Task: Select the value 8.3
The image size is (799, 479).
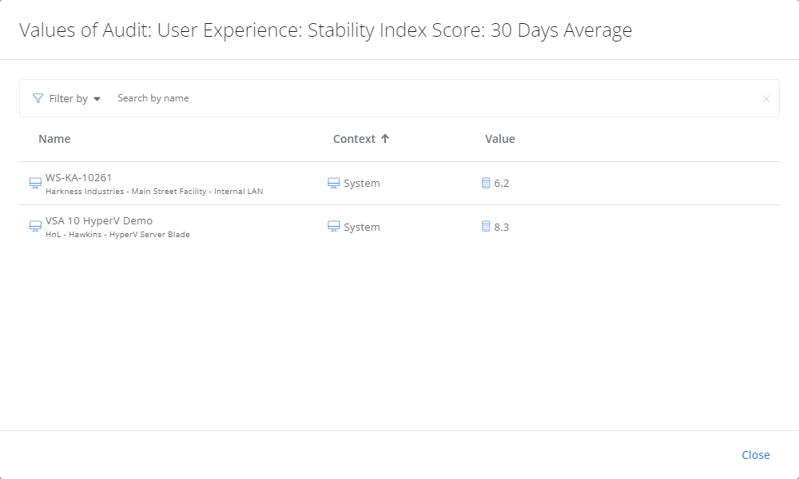Action: coord(502,227)
